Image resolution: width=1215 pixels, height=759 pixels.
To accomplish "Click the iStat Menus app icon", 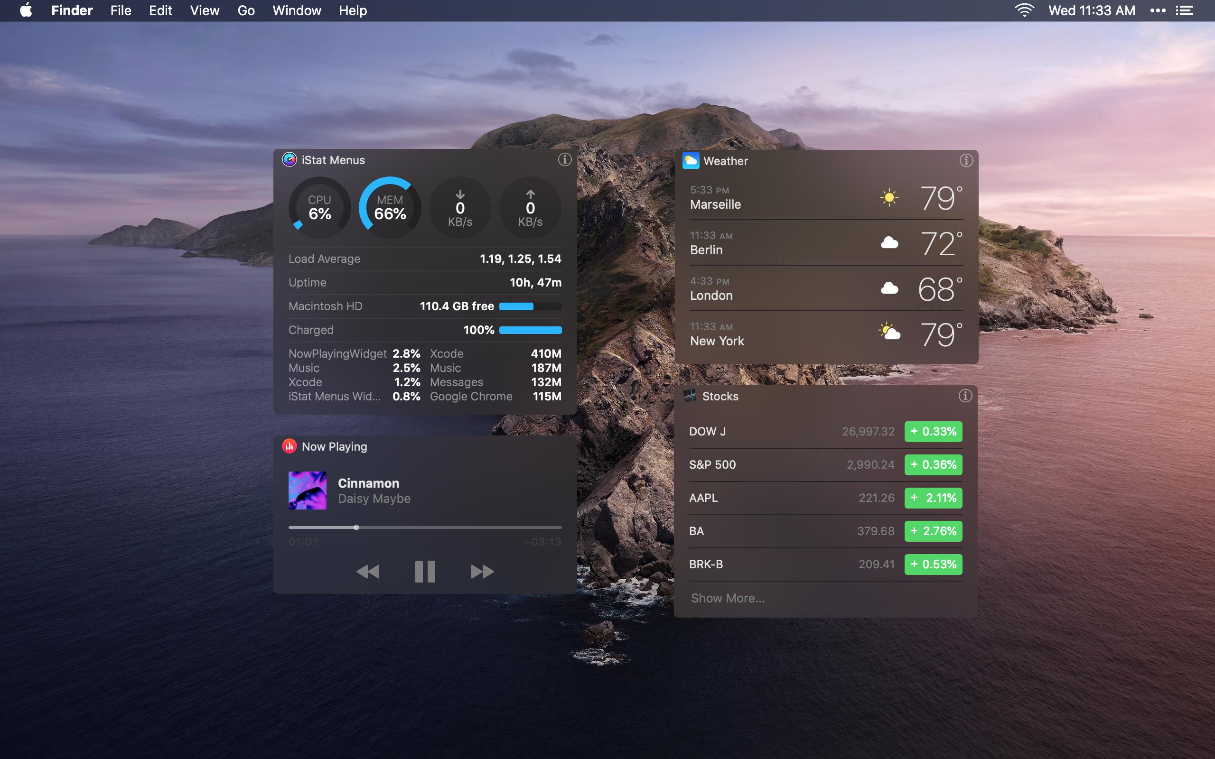I will pyautogui.click(x=289, y=160).
